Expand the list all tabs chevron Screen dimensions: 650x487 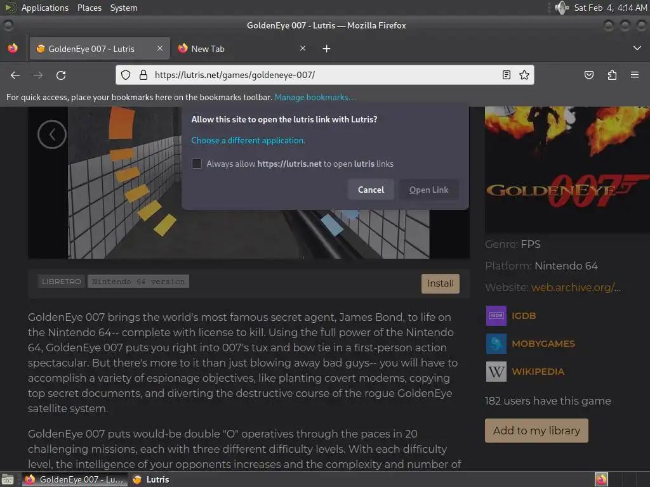coord(637,48)
